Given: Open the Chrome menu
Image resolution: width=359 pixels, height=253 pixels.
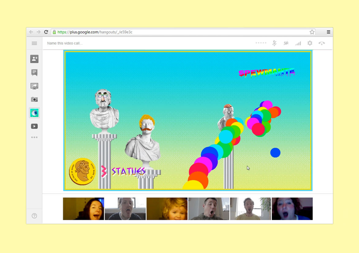Looking at the screenshot, I should tap(328, 32).
